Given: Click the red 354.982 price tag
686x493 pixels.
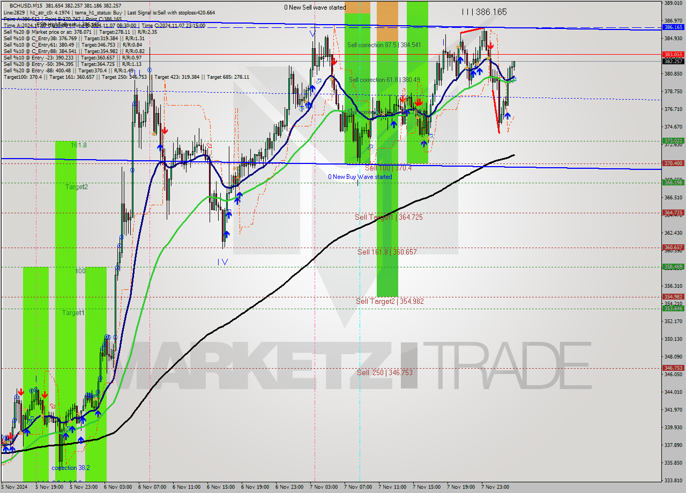Looking at the screenshot, I should coord(673,296).
